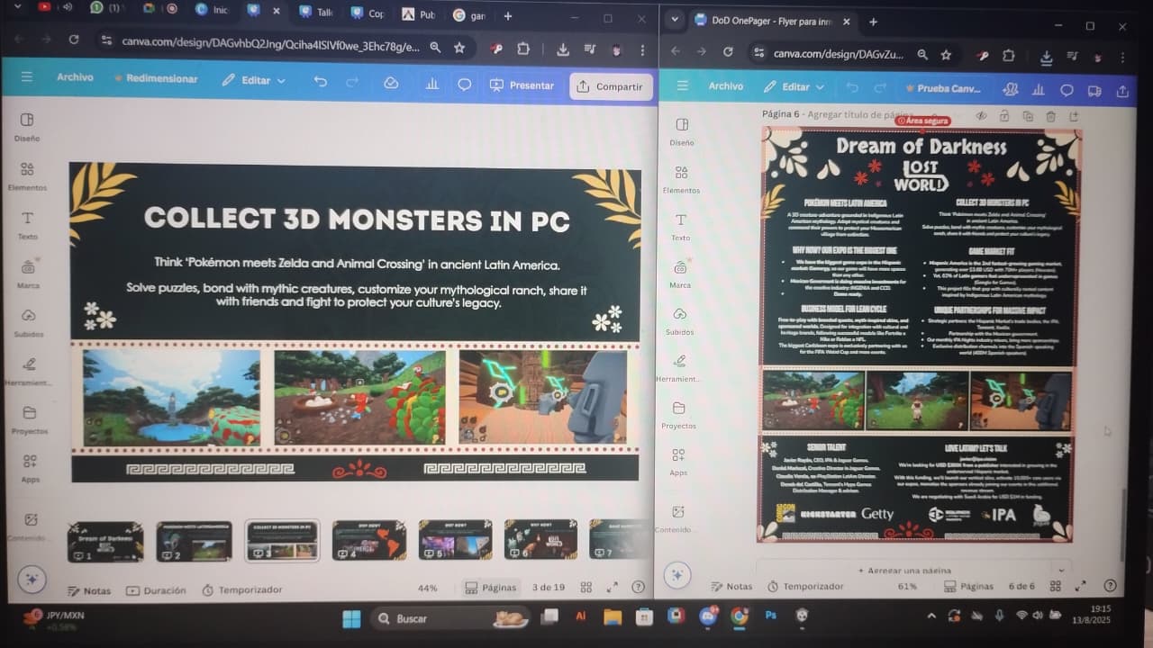Hide Página 6 with the eye icon

pos(981,115)
